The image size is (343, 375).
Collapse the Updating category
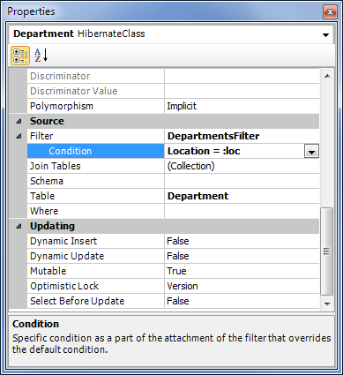[19, 226]
